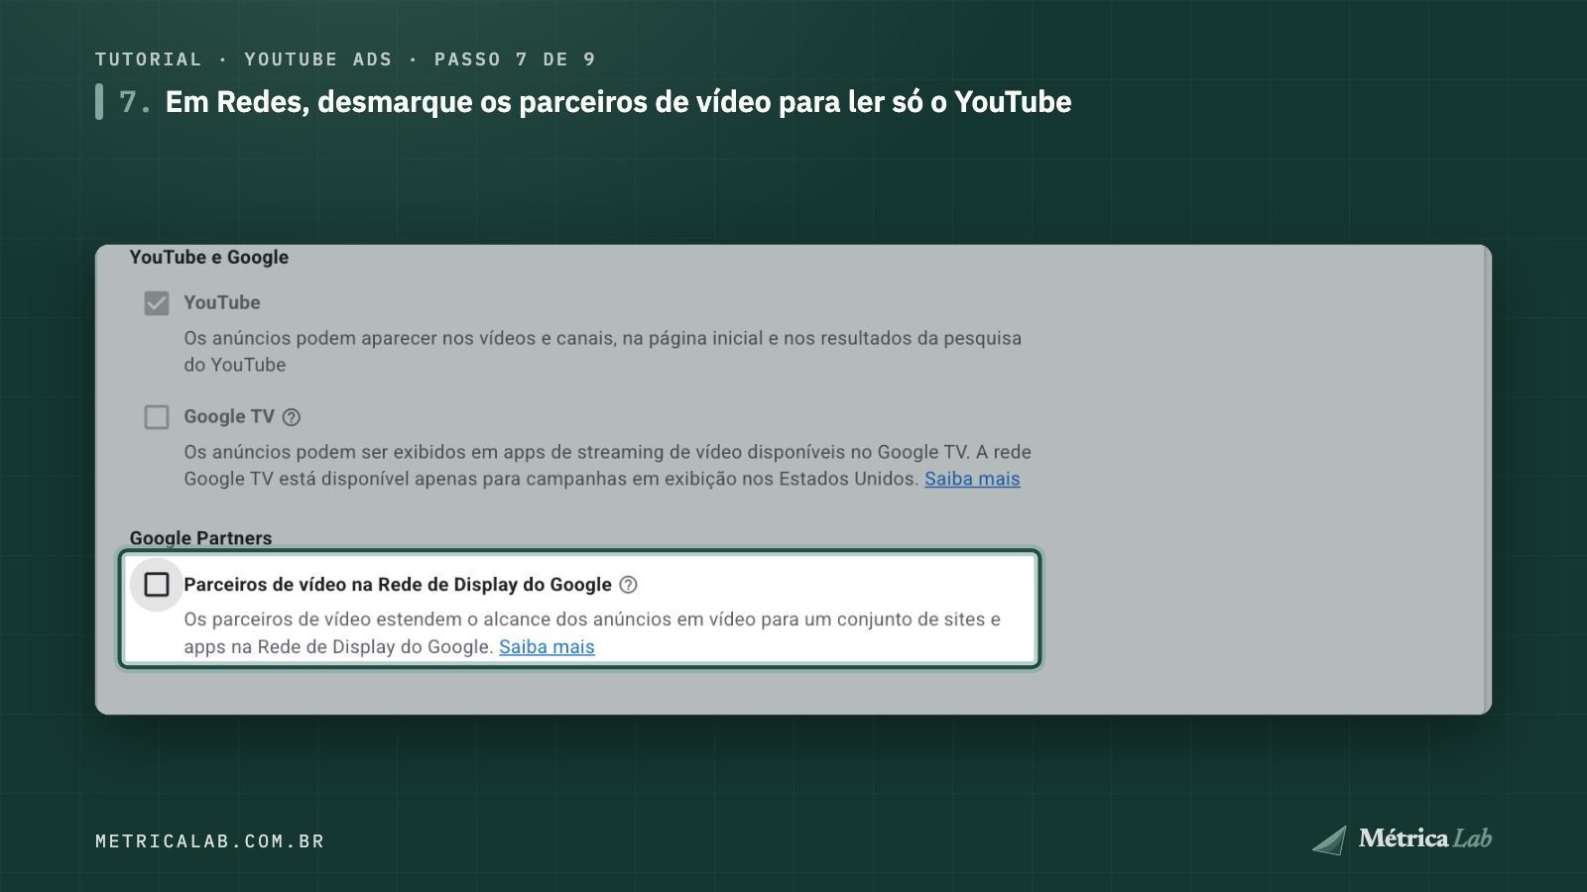The image size is (1587, 892).
Task: Open the metricalab.com.br footer text
Action: tap(210, 840)
